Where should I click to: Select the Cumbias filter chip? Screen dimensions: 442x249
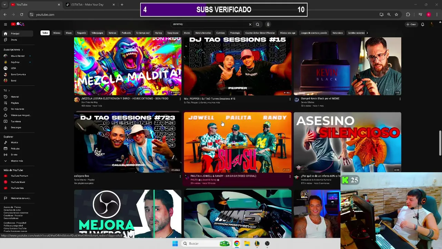(220, 33)
